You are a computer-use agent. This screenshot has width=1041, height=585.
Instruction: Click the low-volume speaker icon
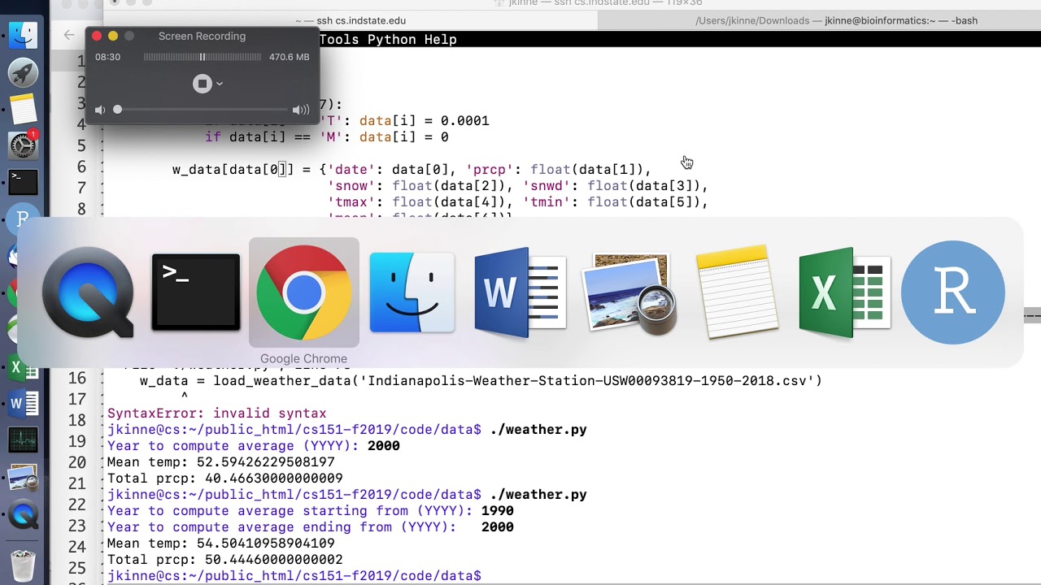(100, 110)
